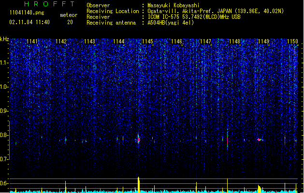Click the Observer label
304x193 pixels.
click(x=98, y=5)
